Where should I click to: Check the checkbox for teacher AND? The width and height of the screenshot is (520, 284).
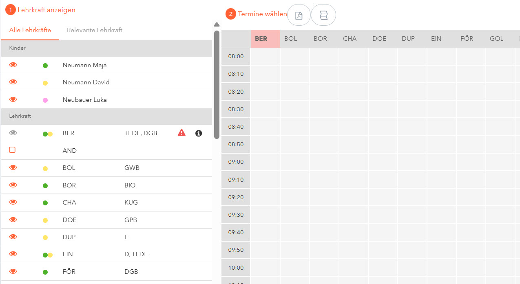tap(12, 150)
